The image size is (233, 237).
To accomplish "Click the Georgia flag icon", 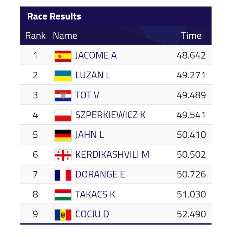I will [63, 155].
